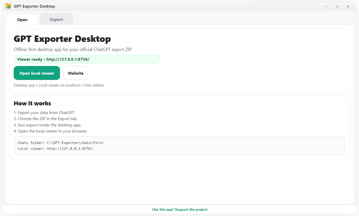Switch to the Export tab
This screenshot has height=216, width=359.
(x=56, y=19)
